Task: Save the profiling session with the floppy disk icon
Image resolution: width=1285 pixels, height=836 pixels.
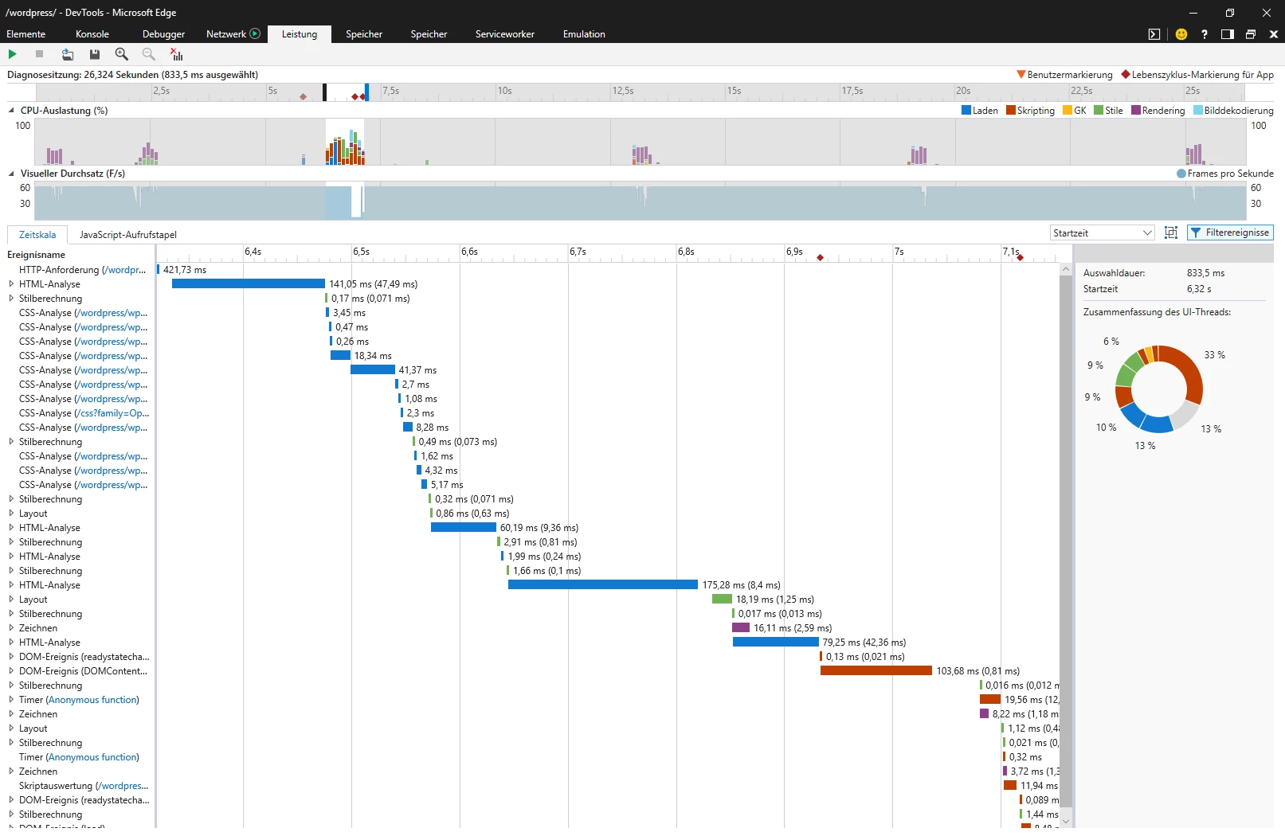Action: [95, 54]
